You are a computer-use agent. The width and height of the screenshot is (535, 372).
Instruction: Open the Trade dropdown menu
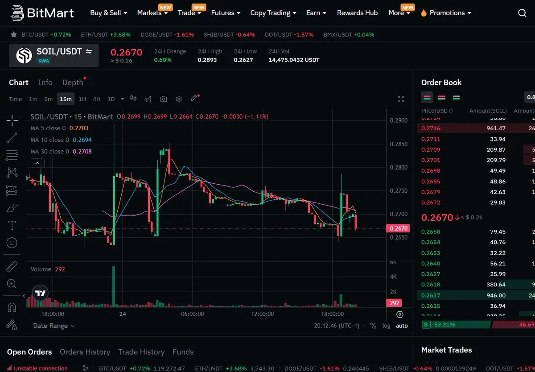(189, 13)
